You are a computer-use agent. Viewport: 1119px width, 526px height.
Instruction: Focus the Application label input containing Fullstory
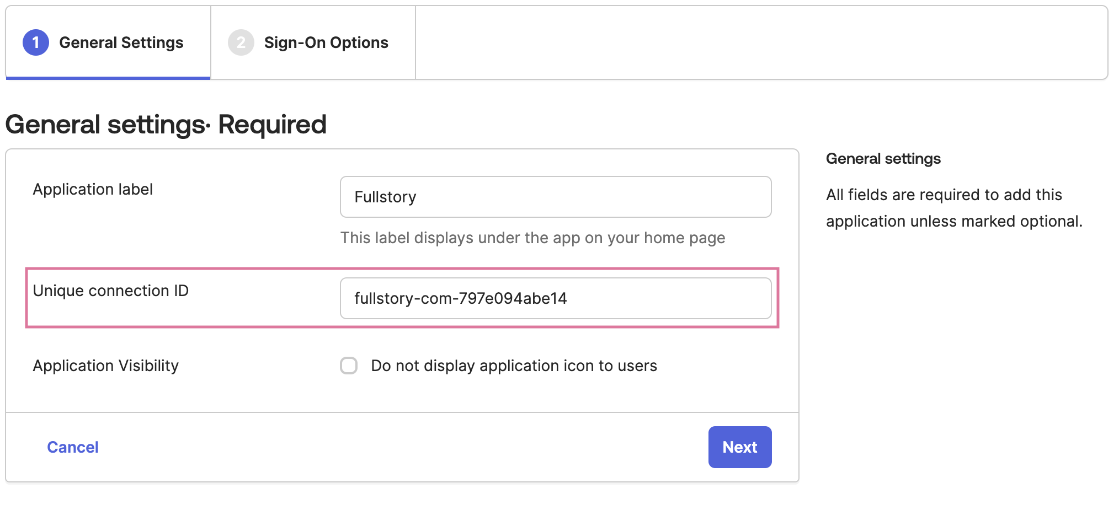coord(555,197)
